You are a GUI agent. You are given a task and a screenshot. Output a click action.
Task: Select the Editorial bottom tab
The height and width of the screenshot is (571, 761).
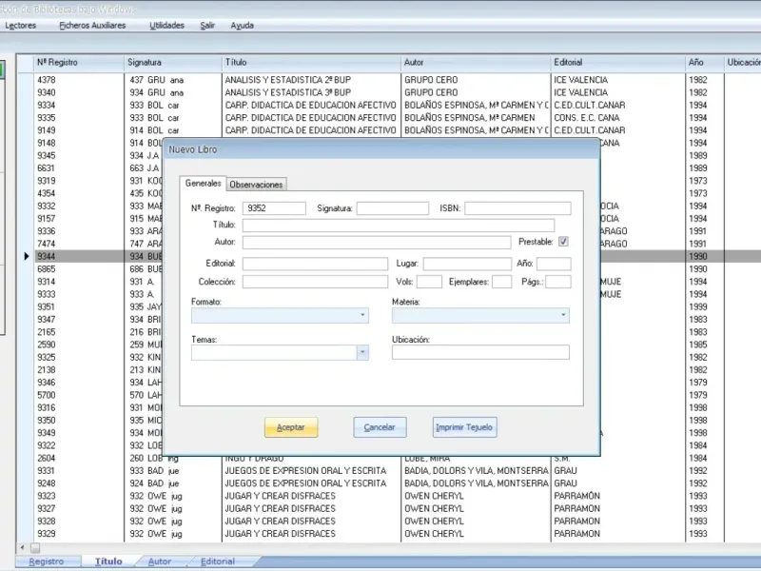click(x=218, y=561)
